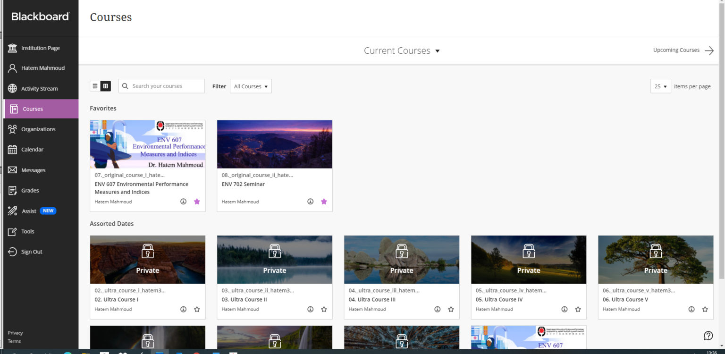Open the Tools pencil icon
The width and height of the screenshot is (725, 354).
(x=13, y=232)
